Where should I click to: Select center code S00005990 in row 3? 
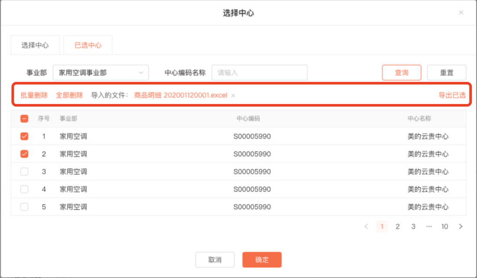(252, 172)
